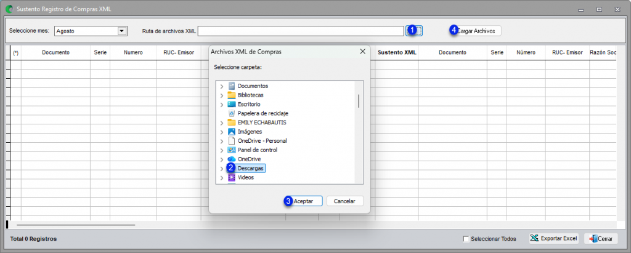Select Imágenes in the folder tree
The width and height of the screenshot is (631, 253).
tap(250, 132)
